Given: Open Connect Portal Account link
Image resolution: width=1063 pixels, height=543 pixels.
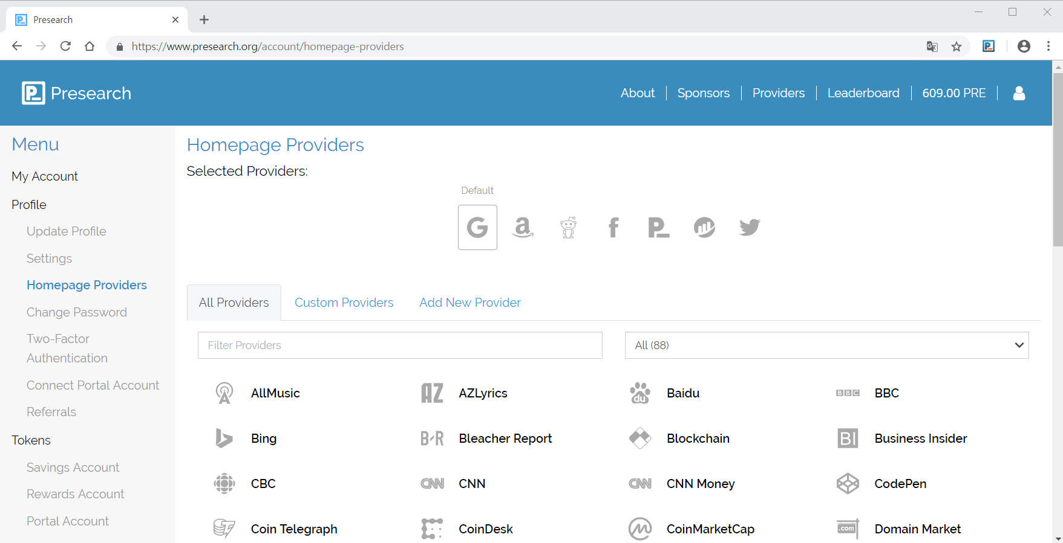Looking at the screenshot, I should [93, 385].
